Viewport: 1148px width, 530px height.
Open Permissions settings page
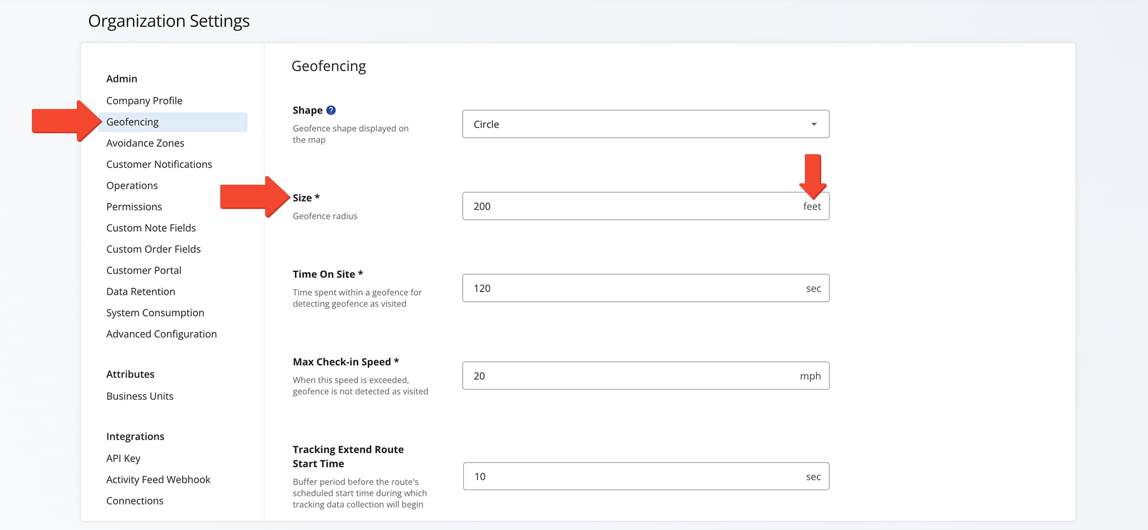134,207
